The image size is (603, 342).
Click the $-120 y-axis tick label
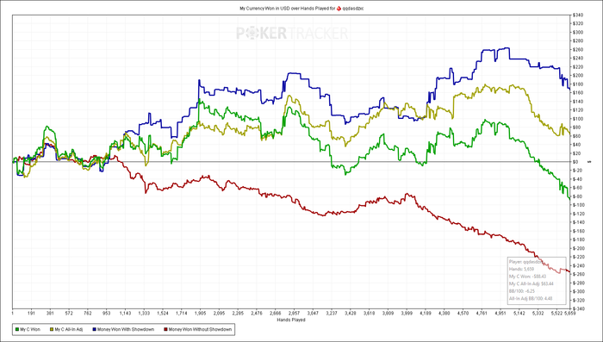coord(579,214)
